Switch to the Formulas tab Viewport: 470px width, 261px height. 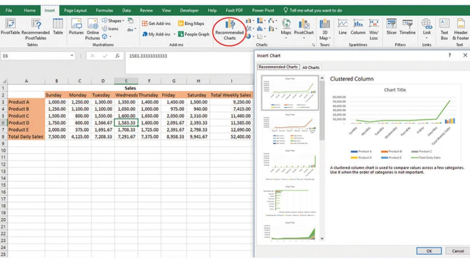[104, 10]
